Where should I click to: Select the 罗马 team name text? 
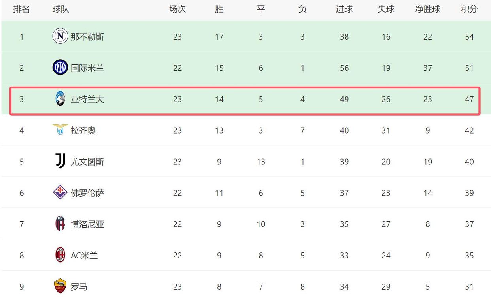(79, 286)
